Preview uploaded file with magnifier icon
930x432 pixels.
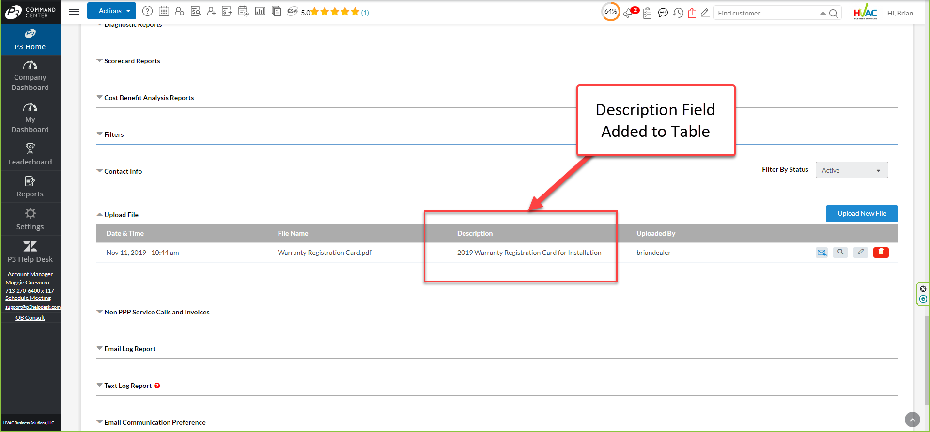click(840, 252)
